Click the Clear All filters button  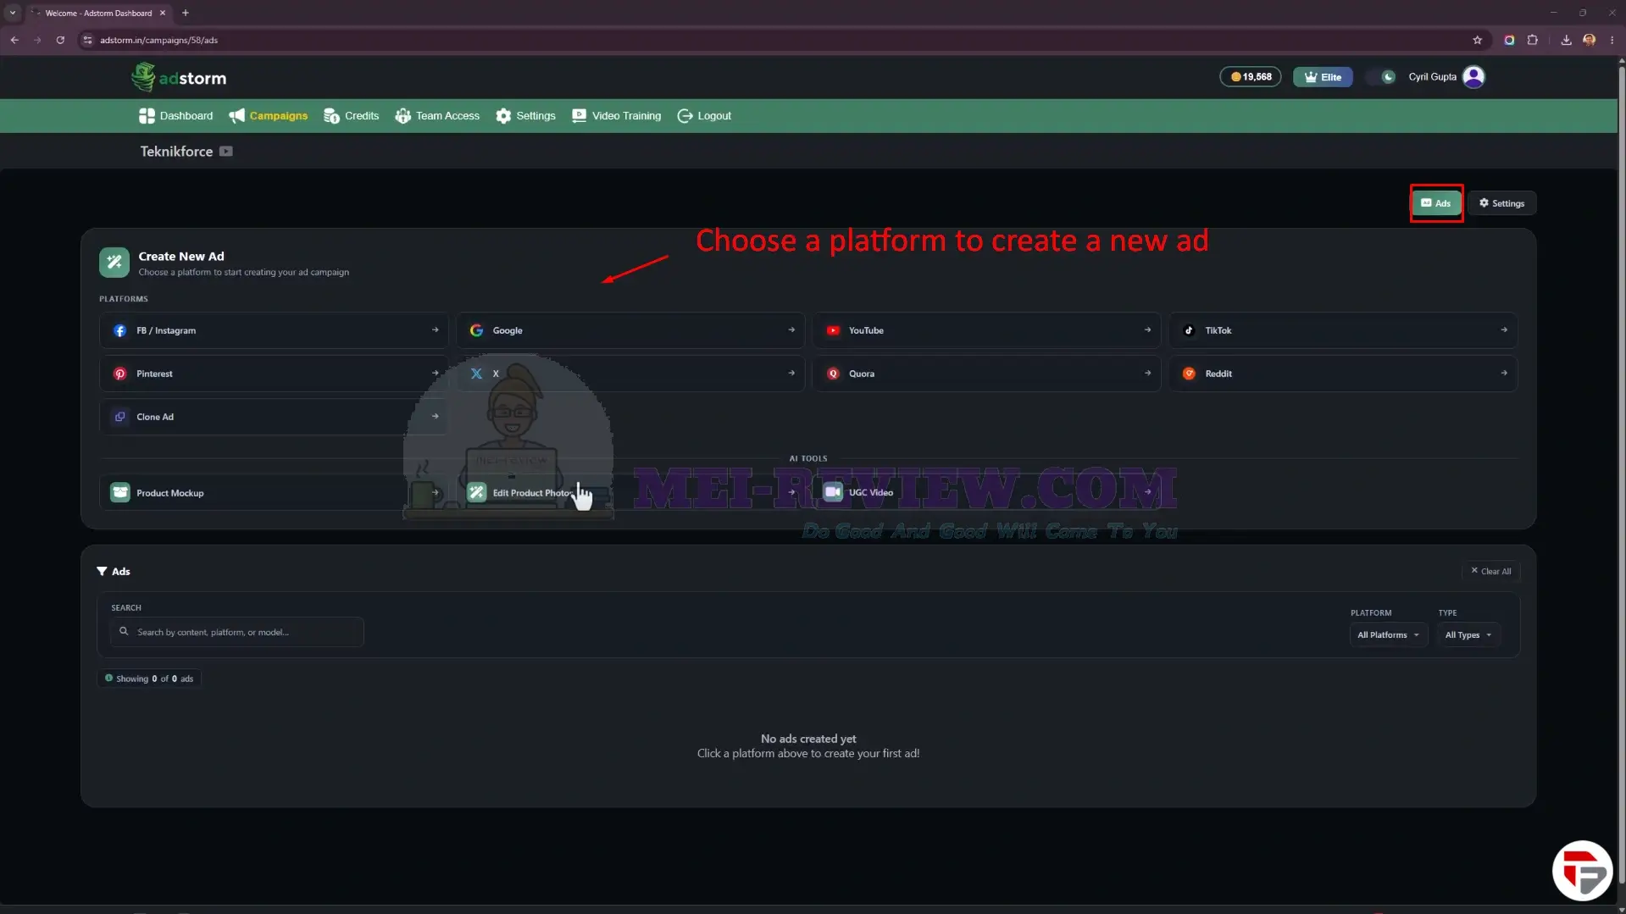click(x=1490, y=572)
